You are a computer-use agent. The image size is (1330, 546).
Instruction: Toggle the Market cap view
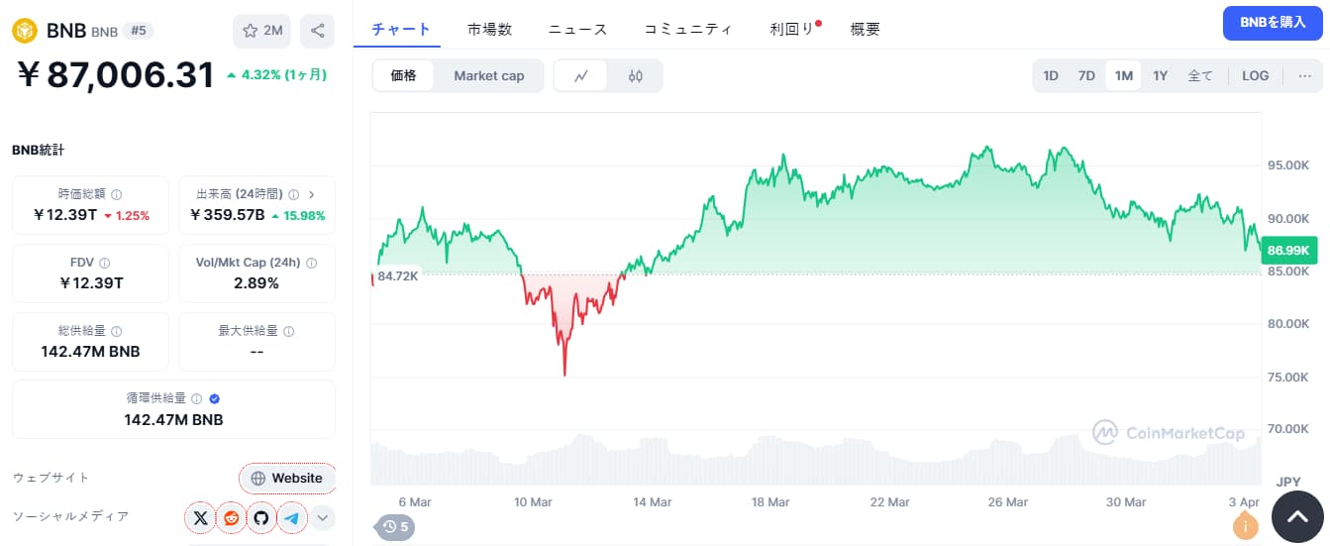click(488, 75)
